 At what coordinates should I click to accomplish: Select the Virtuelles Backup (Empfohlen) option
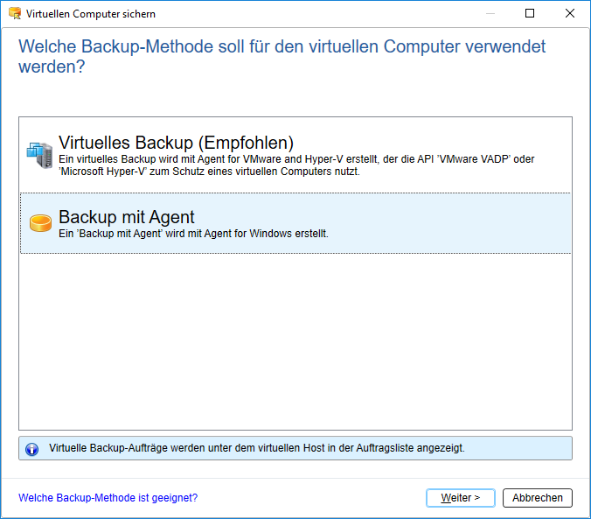176,143
